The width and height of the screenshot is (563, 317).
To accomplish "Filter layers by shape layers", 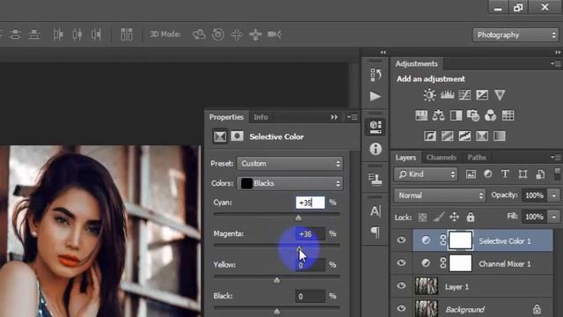I will click(x=523, y=174).
